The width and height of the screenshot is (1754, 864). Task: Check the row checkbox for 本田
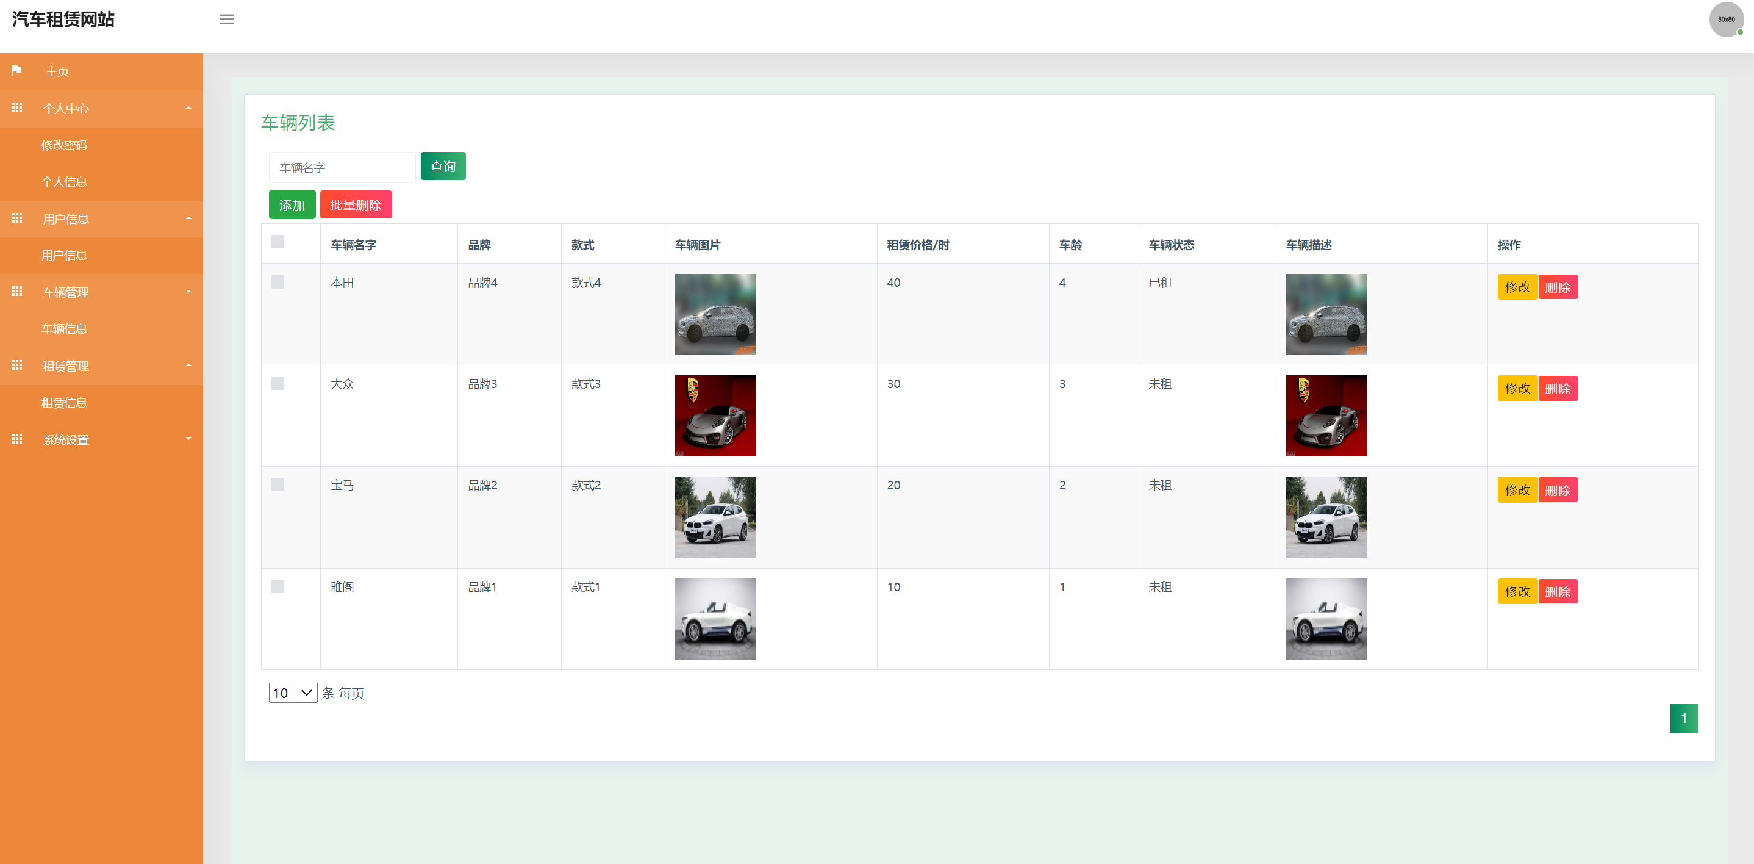point(278,282)
